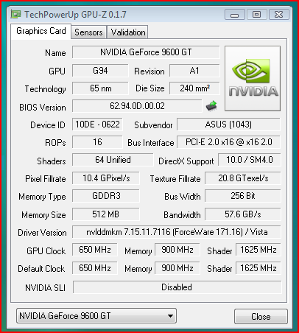Screen dimensions: 299x333
Task: Click the Bandwidth 57.6 GB/s field
Action: click(243, 214)
